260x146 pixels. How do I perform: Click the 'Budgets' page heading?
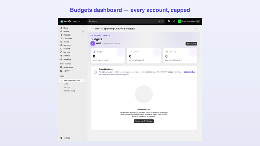96,39
